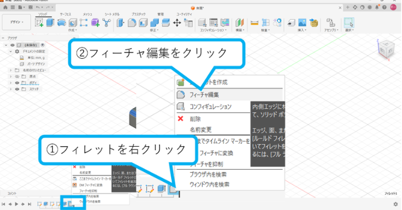Switch to the ソリッド tab

pyautogui.click(x=43, y=14)
